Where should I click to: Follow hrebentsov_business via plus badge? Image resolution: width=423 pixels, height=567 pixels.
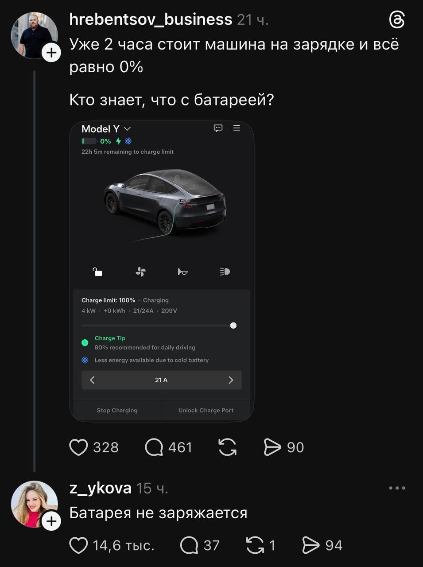pyautogui.click(x=51, y=53)
